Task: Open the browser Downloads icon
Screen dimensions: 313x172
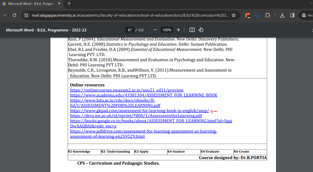Action: click(282, 15)
